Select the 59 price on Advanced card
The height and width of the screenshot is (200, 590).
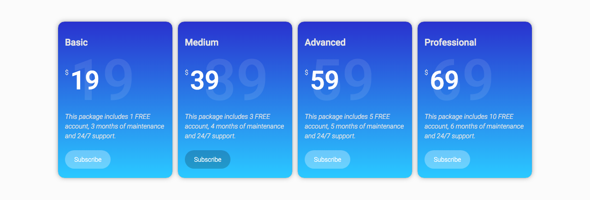(324, 81)
